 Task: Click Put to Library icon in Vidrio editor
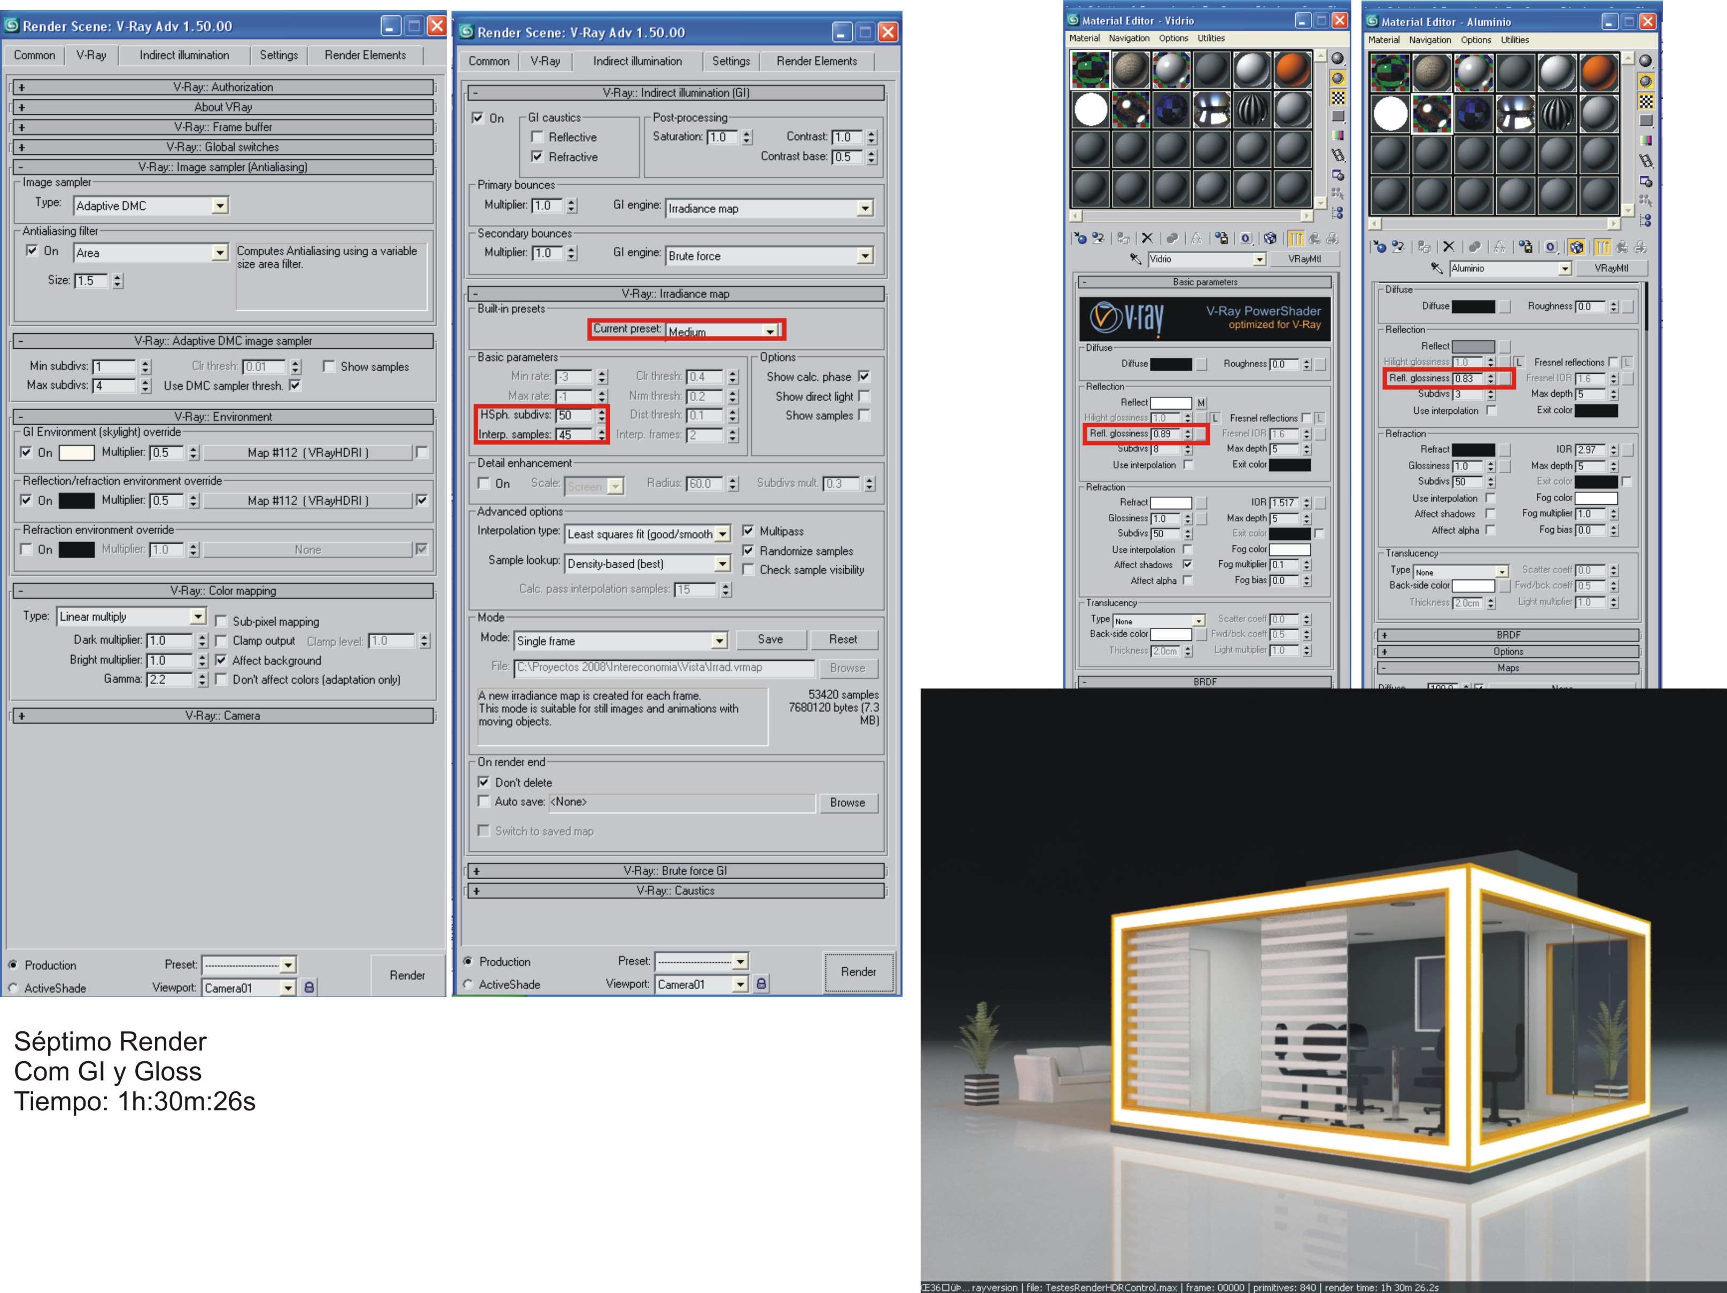(x=1221, y=239)
